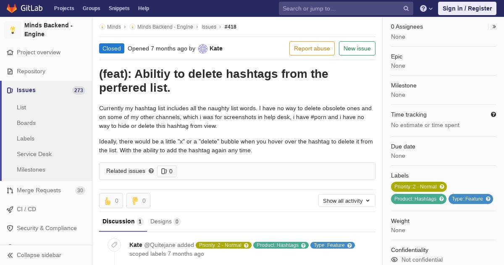This screenshot has height=265, width=504.
Task: Click Time tracking help icon
Action: pyautogui.click(x=493, y=114)
